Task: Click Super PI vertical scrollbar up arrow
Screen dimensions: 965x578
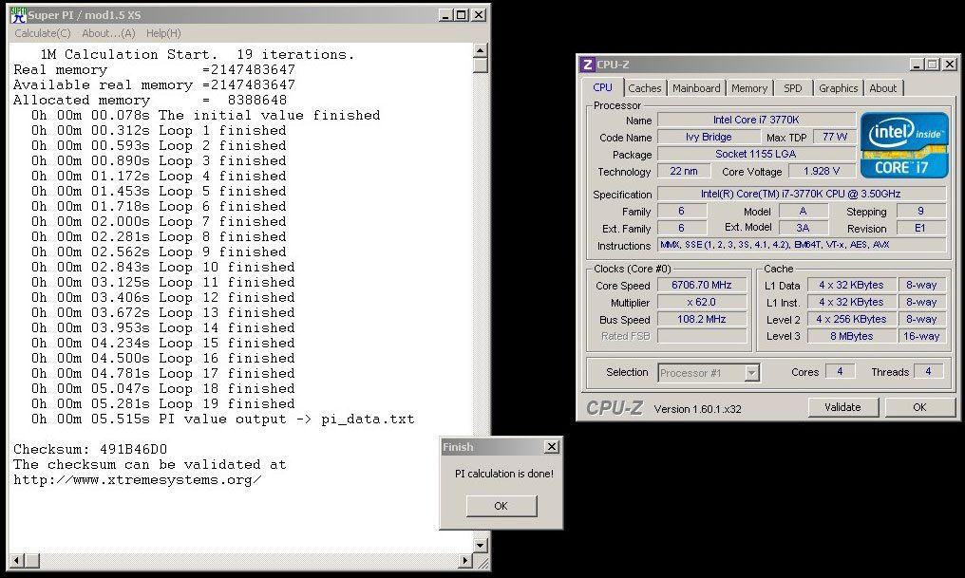Action: (x=481, y=50)
